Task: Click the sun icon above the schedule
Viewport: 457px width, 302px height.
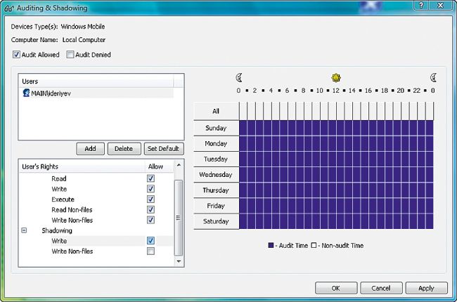Action: (336, 77)
